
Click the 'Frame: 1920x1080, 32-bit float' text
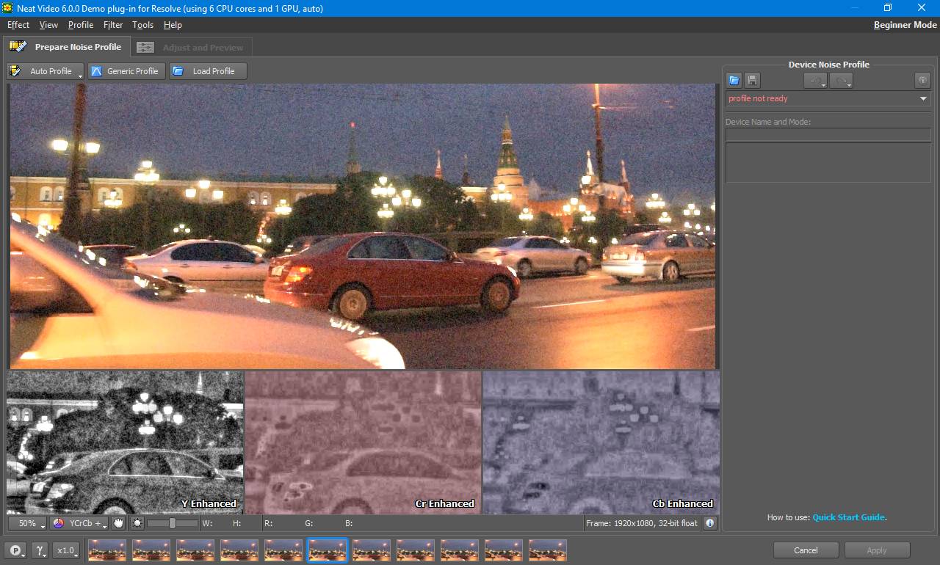tap(641, 523)
